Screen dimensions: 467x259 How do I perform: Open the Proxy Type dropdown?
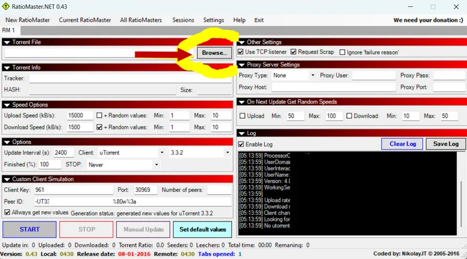(294, 75)
